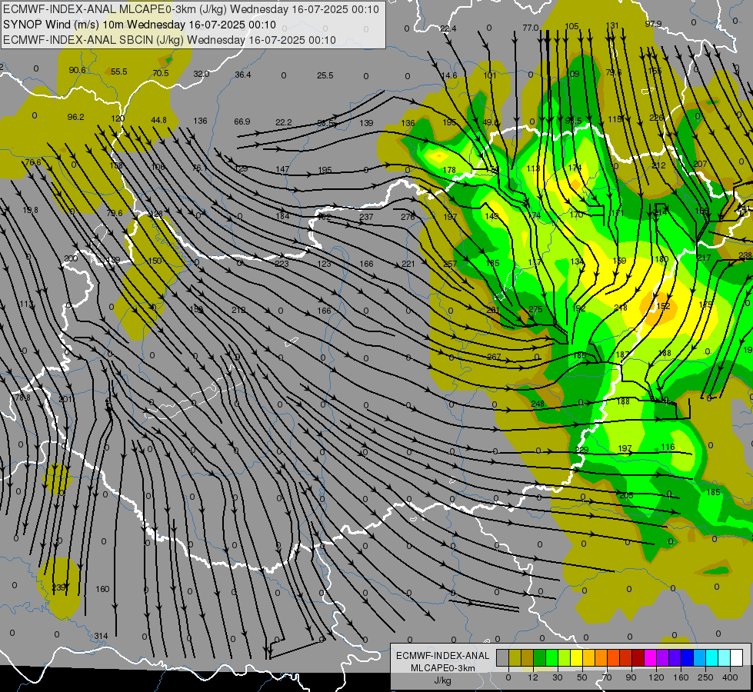The width and height of the screenshot is (753, 692).
Task: Select the pure yellow legend swatch
Action: coord(576,657)
